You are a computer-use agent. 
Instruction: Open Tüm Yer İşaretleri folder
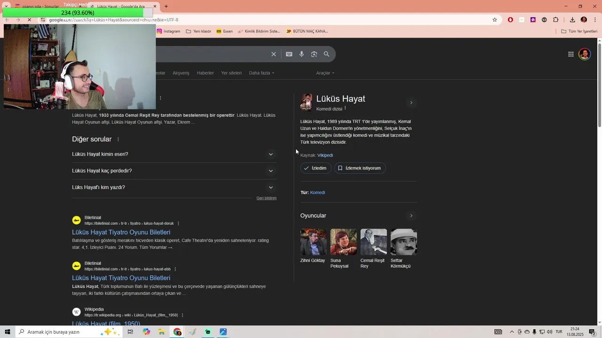click(579, 31)
